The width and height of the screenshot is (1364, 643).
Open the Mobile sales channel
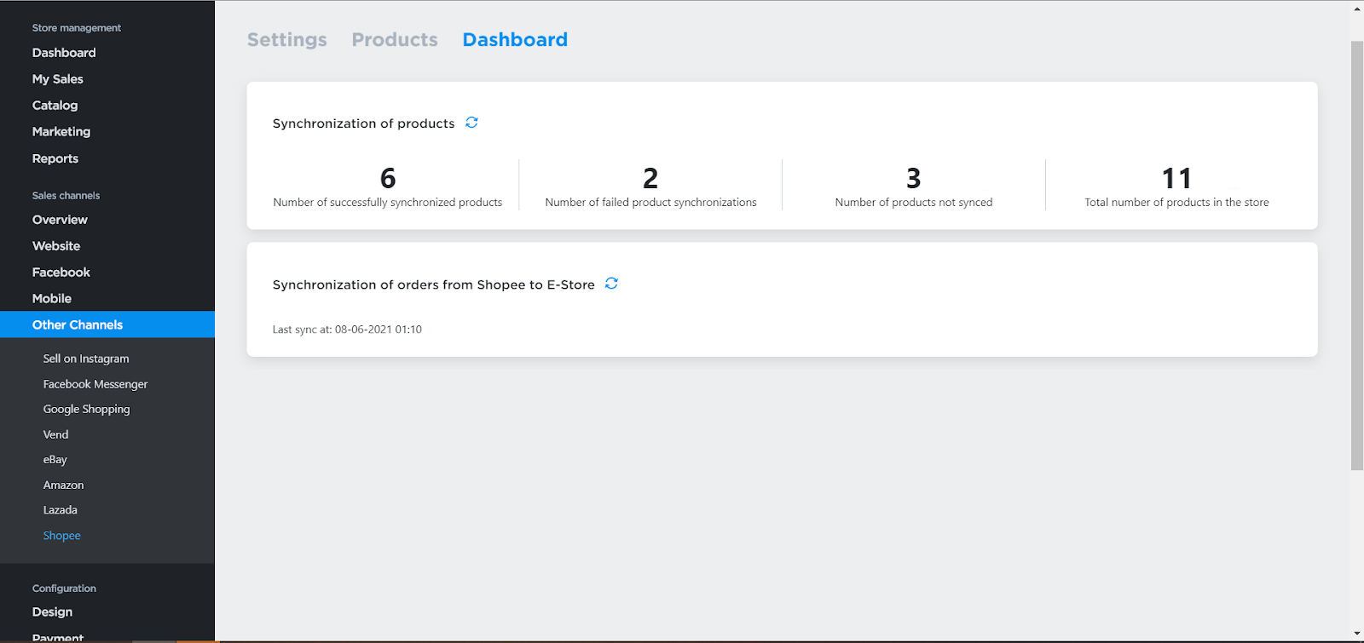(x=52, y=299)
